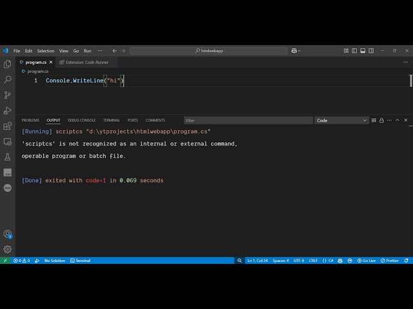Image resolution: width=413 pixels, height=309 pixels.
Task: Maximize the panel with the up chevron
Action: (398, 120)
